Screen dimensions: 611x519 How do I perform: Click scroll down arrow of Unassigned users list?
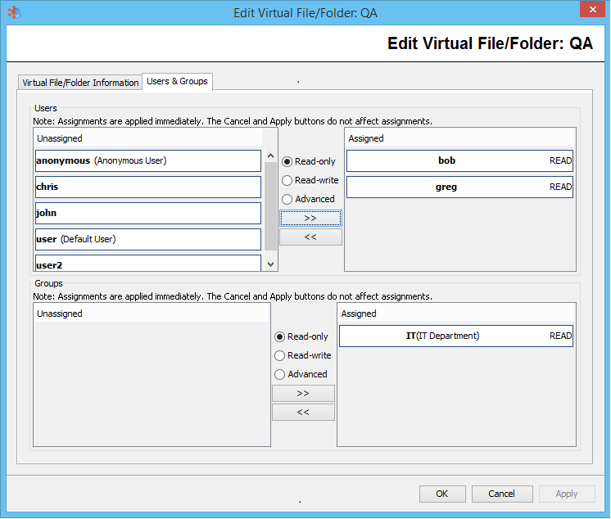coord(270,264)
